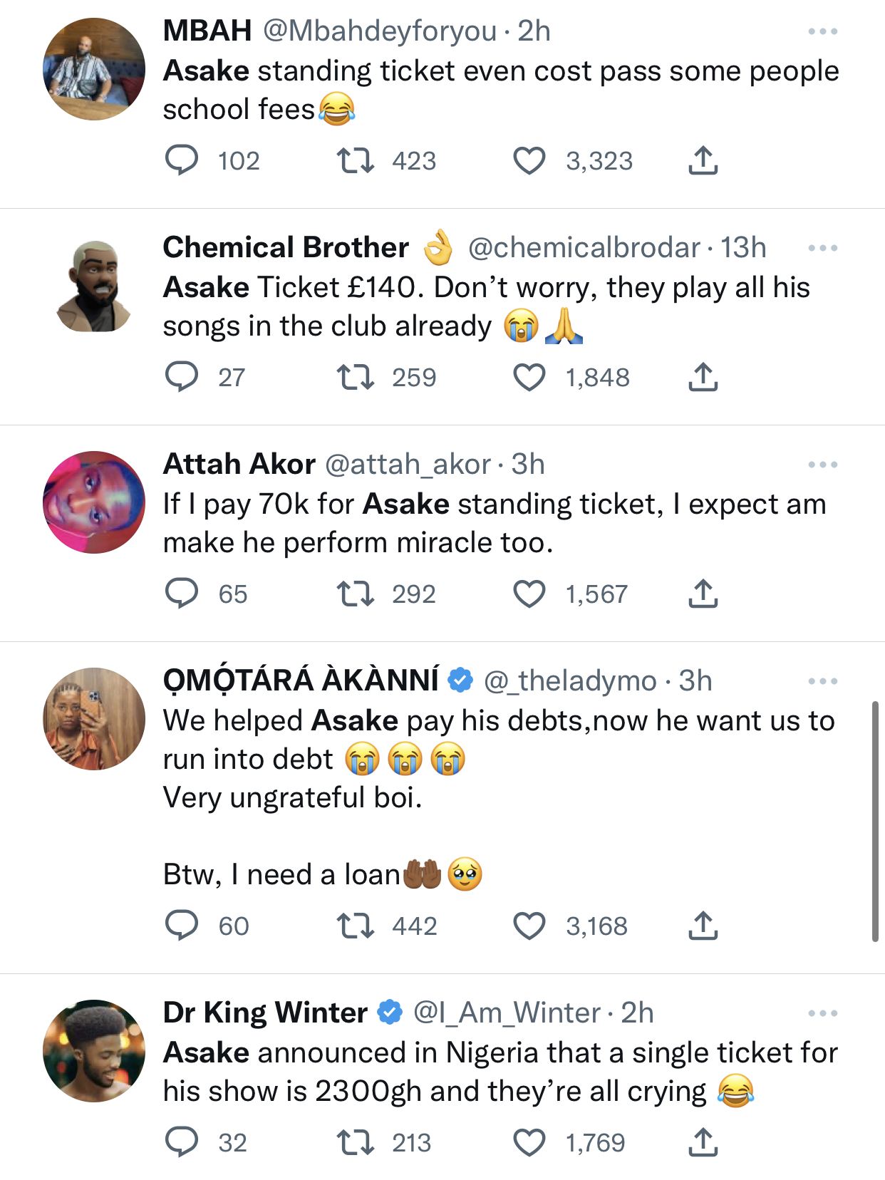This screenshot has height=1180, width=885.
Task: Share Dr King Winter's tweet
Action: point(703,1142)
